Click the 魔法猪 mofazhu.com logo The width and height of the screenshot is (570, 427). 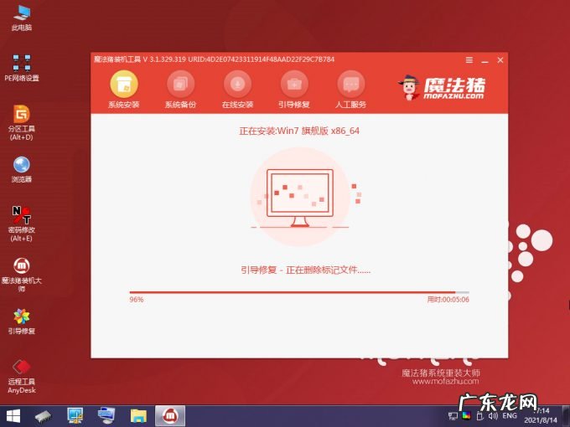tap(441, 88)
